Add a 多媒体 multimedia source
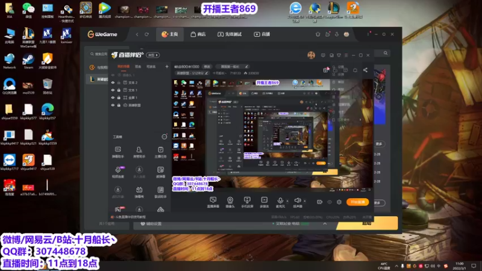The height and width of the screenshot is (271, 482). (x=264, y=202)
